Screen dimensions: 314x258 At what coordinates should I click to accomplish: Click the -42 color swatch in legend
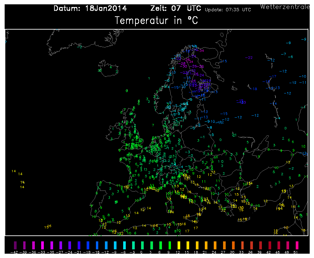[x=15, y=245]
